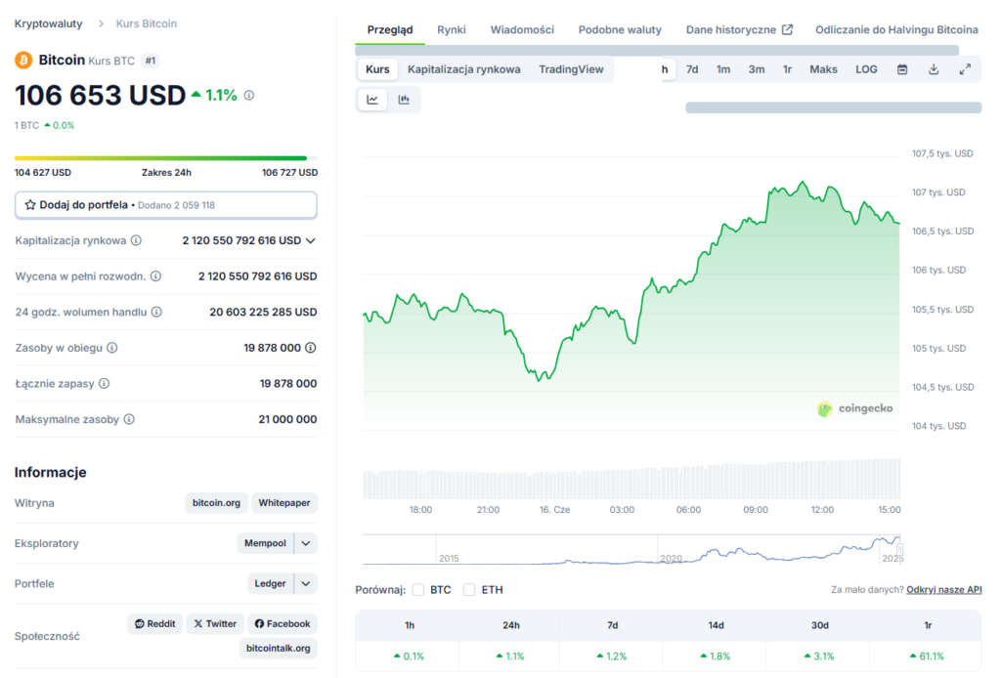This screenshot has width=1001, height=678.
Task: Open external link icon on Dane historyczne
Action: 787,29
